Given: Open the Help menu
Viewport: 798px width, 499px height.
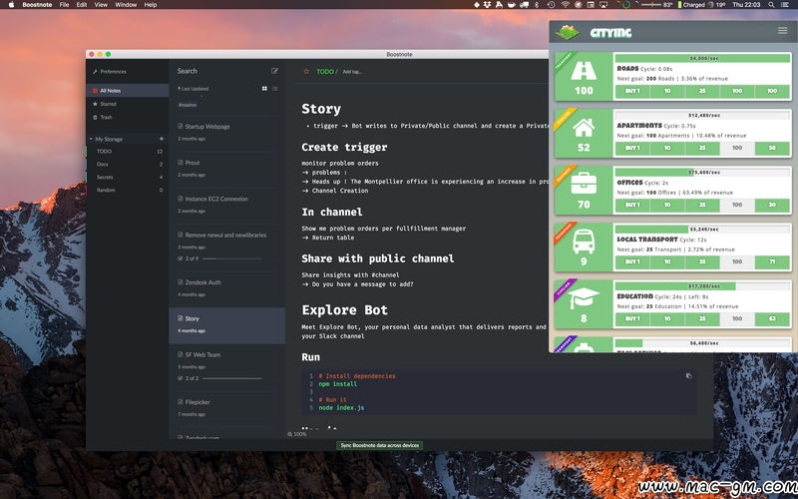Looking at the screenshot, I should (x=151, y=5).
